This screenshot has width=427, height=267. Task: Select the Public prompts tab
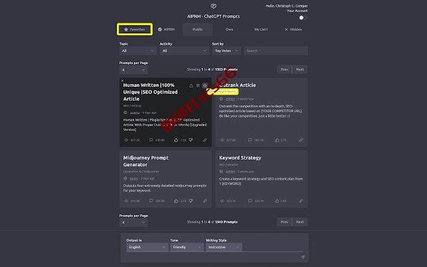(x=197, y=29)
